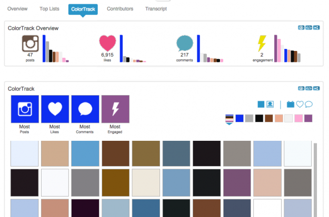Screen dimensions: 329x217
Task: Select the all-colors striped filter swatch
Action: click(x=230, y=118)
